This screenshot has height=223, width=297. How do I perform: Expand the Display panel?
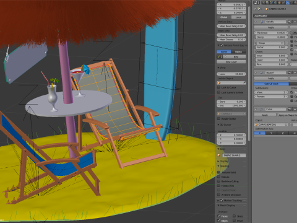click(218, 161)
